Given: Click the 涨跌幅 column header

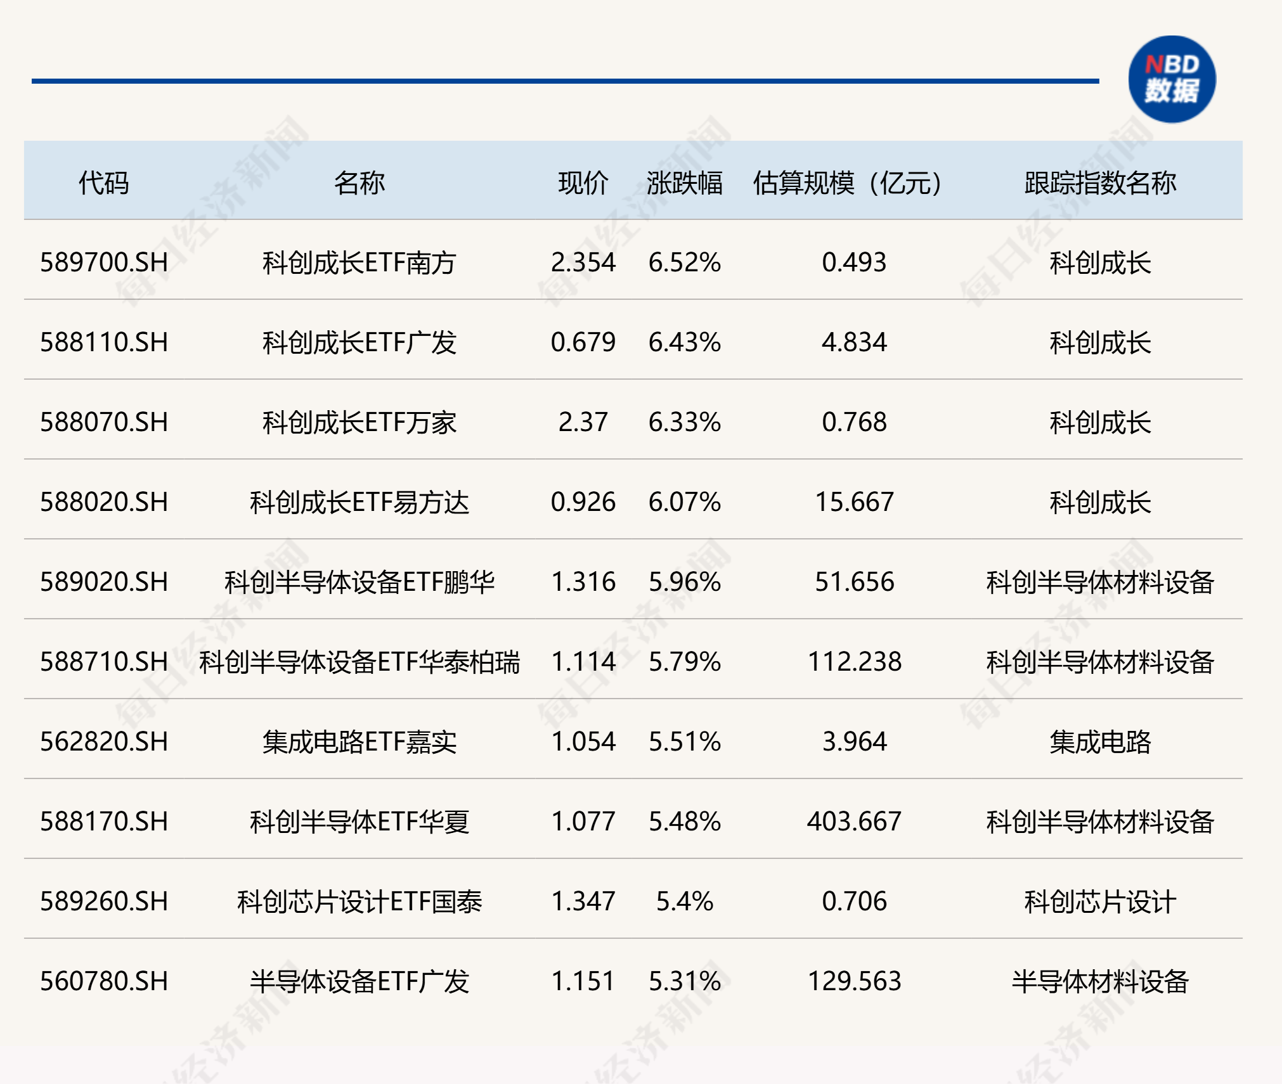Looking at the screenshot, I should (x=685, y=183).
